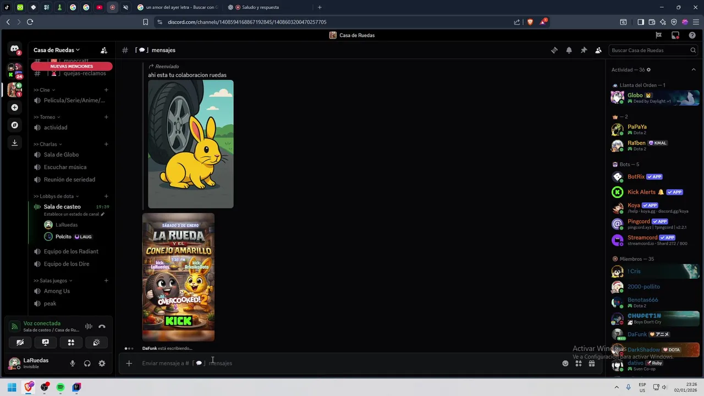The image size is (704, 396).
Task: Collapse the Cine category
Action: 44,90
